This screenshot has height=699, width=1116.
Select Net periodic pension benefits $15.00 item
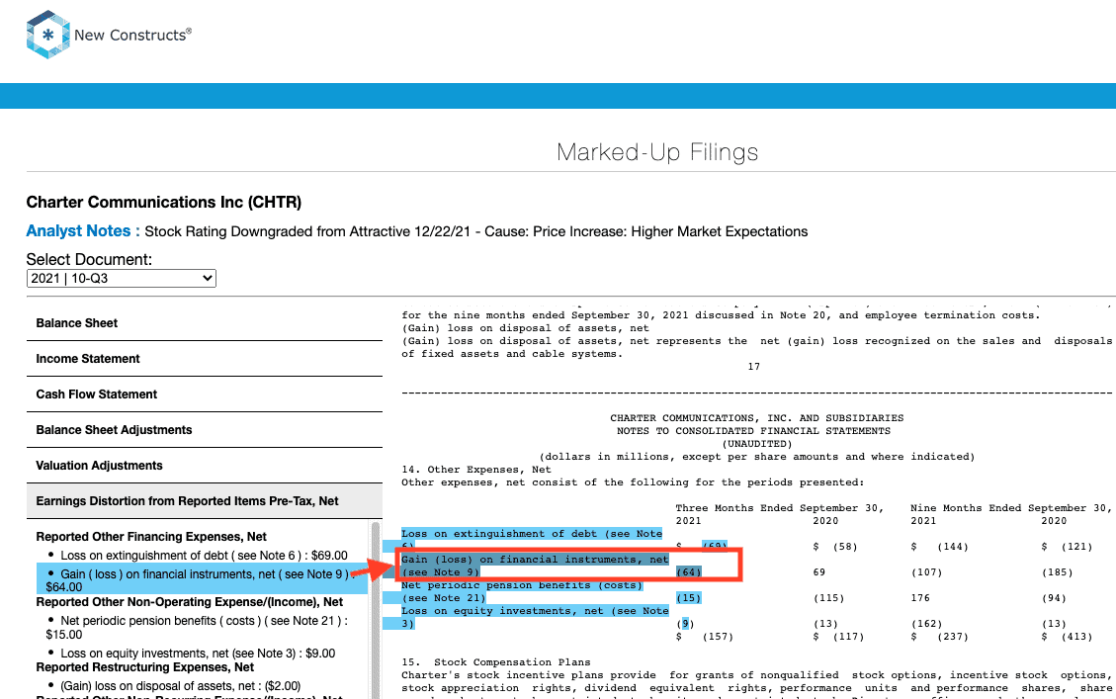(x=197, y=627)
